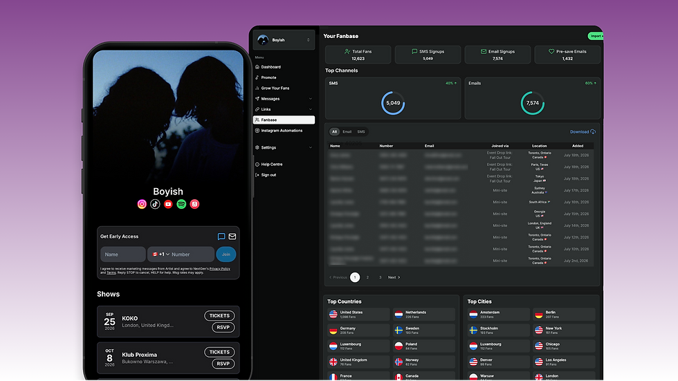The image size is (678, 381).
Task: Open Boyish Instagram icon on phone
Action: 142,204
